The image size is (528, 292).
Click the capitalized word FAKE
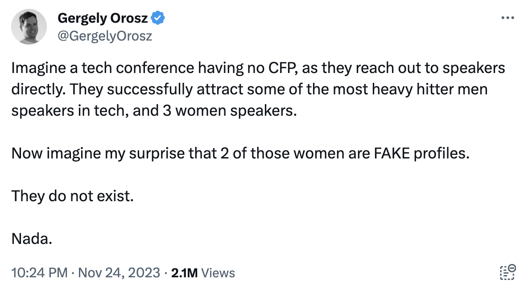[x=392, y=154]
